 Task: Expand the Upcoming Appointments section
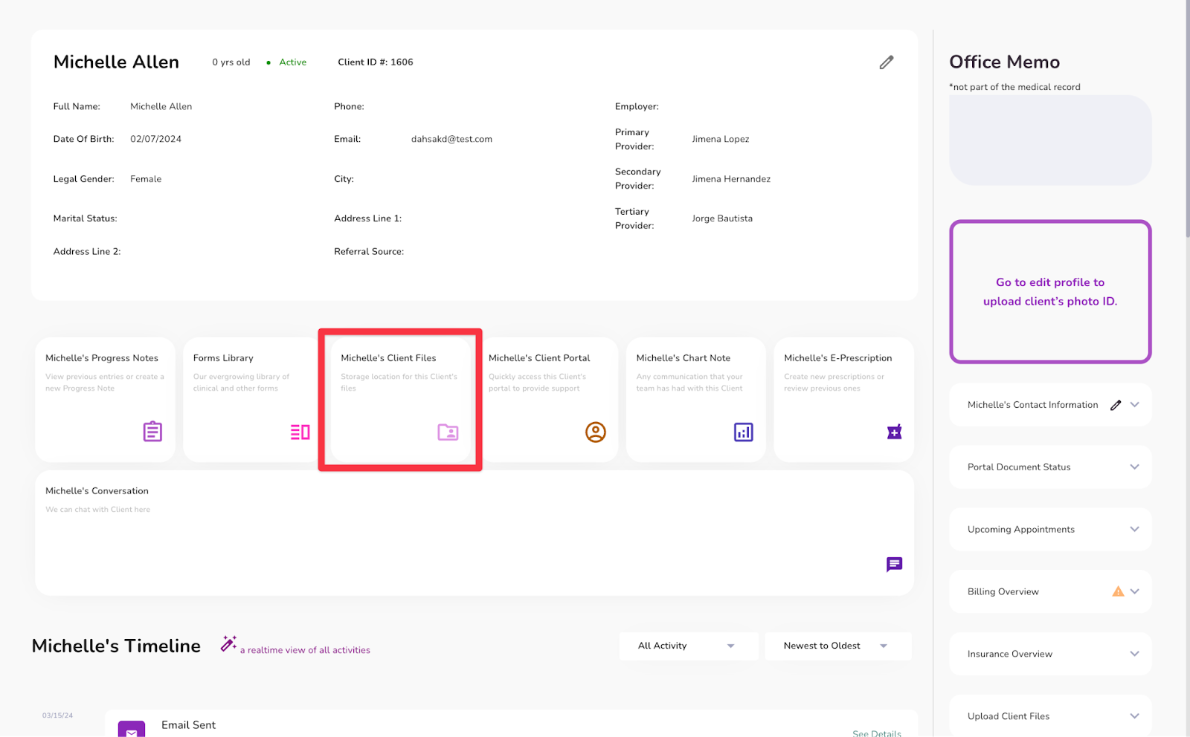(1049, 529)
